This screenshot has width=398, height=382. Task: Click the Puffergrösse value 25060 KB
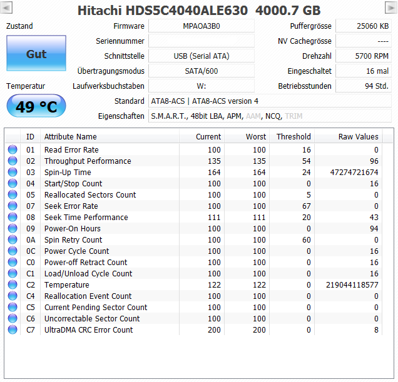coord(364,26)
